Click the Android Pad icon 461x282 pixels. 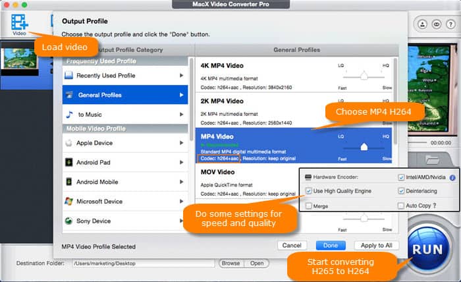[x=68, y=162]
